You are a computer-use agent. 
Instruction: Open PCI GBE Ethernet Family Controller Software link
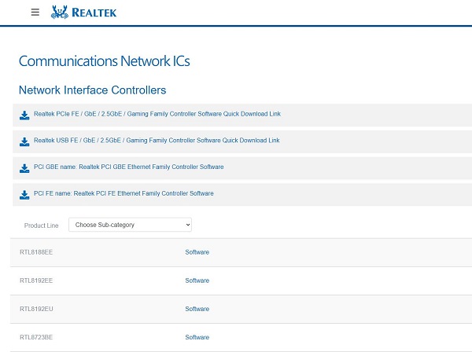point(128,167)
